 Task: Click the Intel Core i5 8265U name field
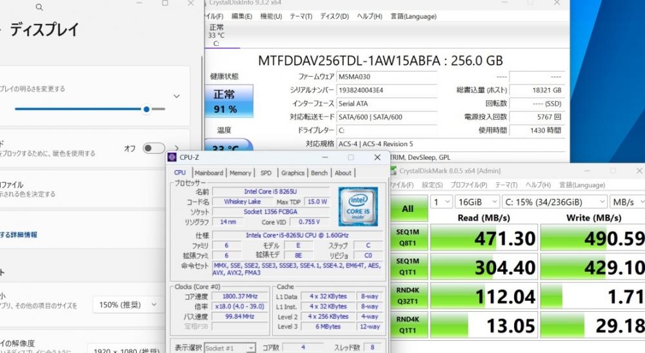tap(270, 191)
